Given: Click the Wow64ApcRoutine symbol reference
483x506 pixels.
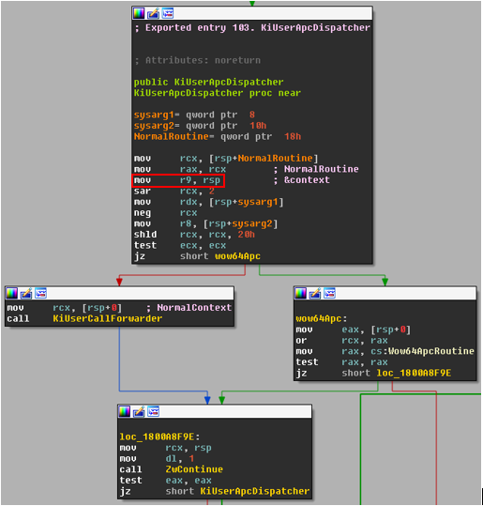Looking at the screenshot, I should tap(431, 351).
